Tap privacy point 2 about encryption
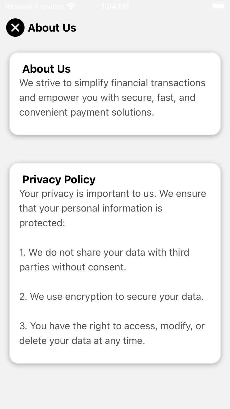This screenshot has width=230, height=409. 111,297
